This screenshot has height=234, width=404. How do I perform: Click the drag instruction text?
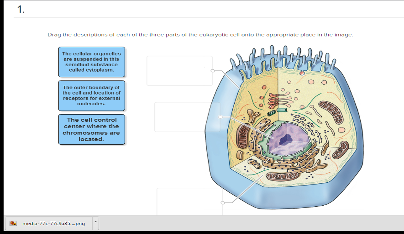pyautogui.click(x=200, y=35)
